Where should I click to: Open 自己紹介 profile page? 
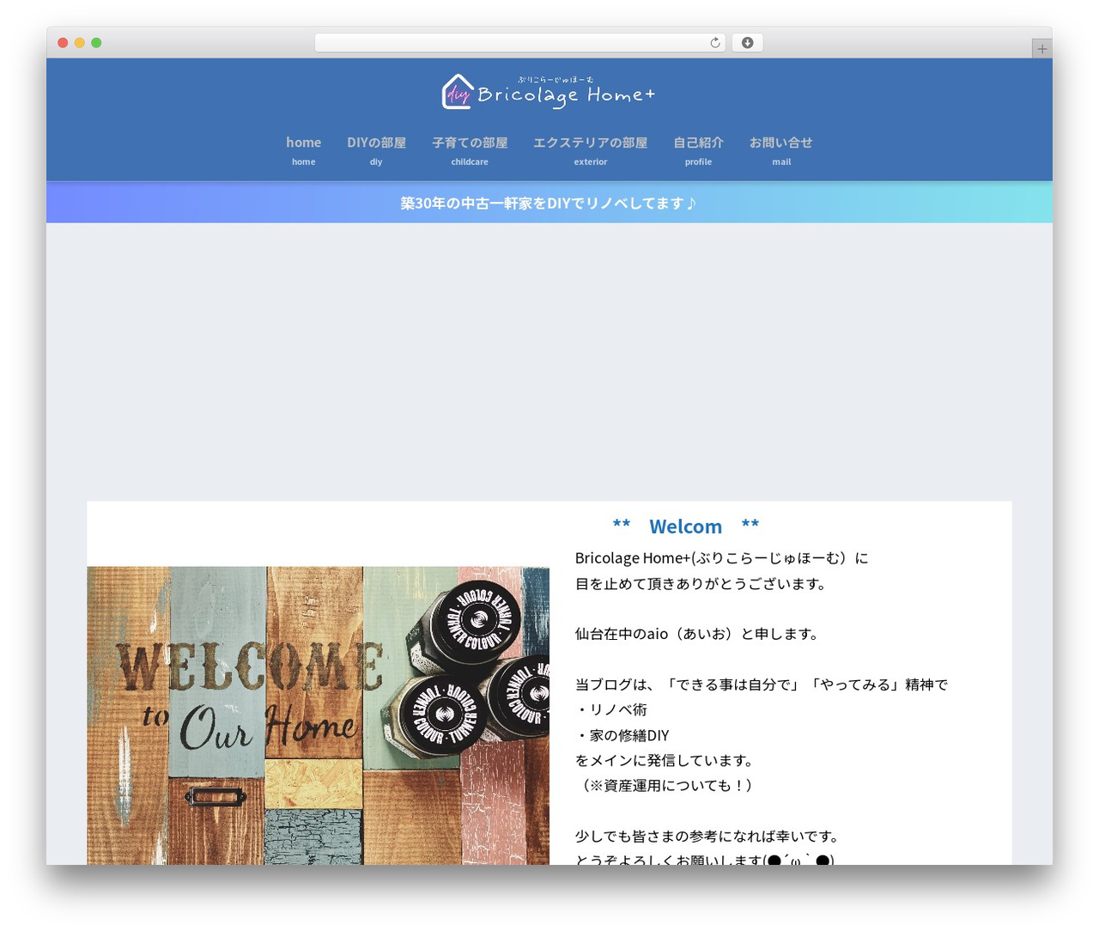point(698,150)
